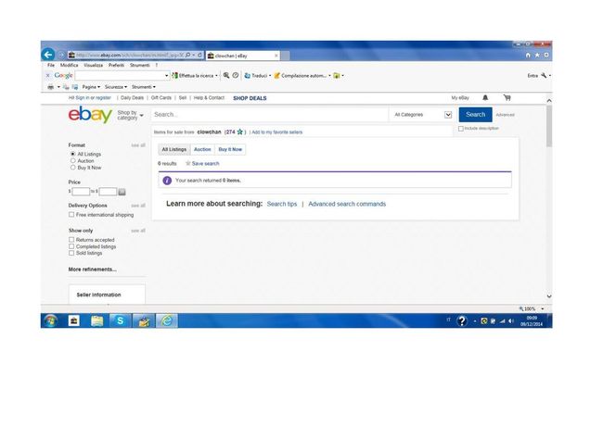Image resolution: width=603 pixels, height=426 pixels.
Task: Enable Free international shipping checkbox
Action: [x=72, y=215]
